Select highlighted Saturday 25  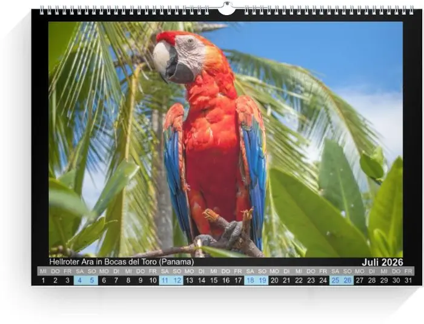point(335,280)
